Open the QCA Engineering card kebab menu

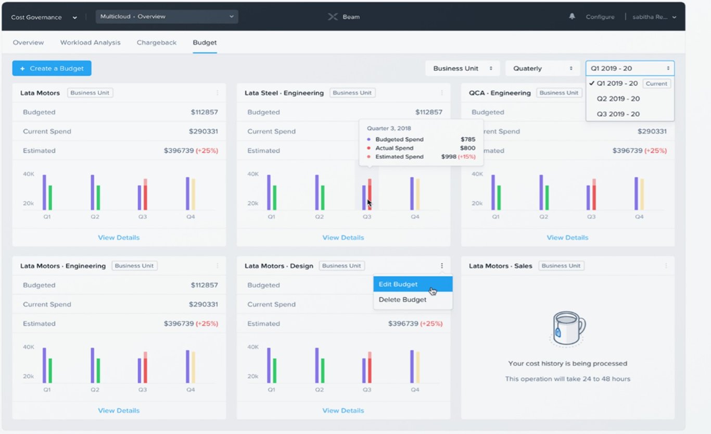point(665,93)
